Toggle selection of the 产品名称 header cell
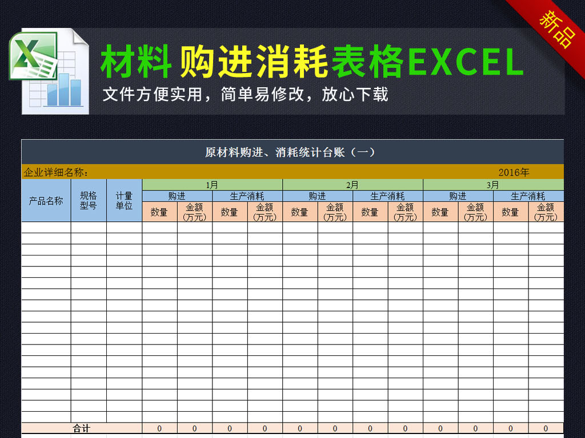The image size is (585, 438). (45, 201)
